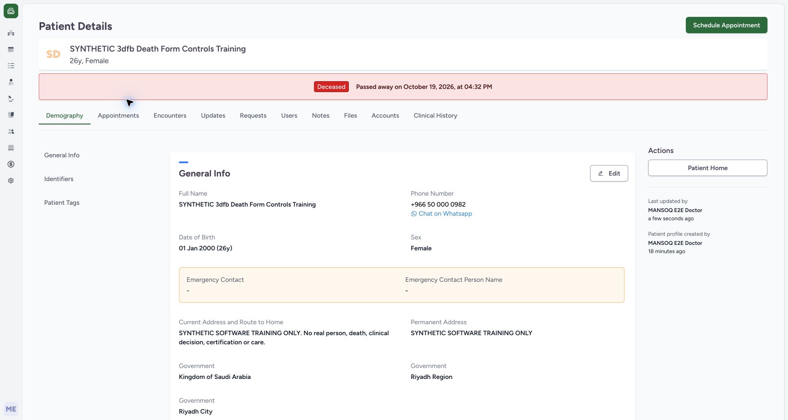
Task: Open the Clinical History tab
Action: pos(435,115)
